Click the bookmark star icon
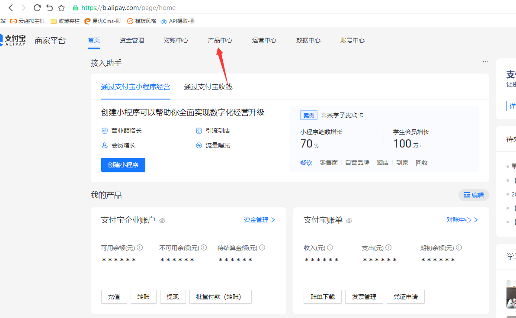This screenshot has height=318, width=516. point(61,8)
